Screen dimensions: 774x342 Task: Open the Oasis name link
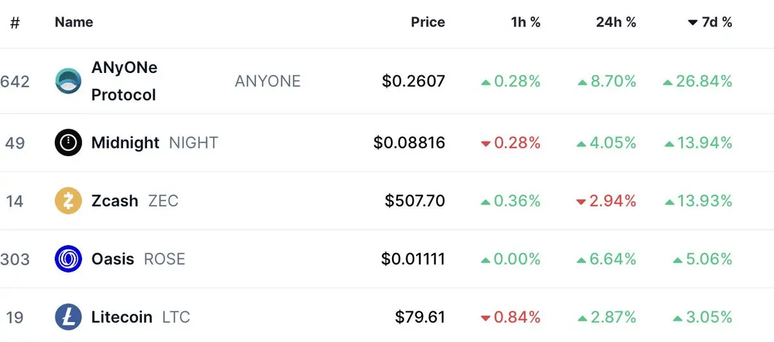point(113,259)
